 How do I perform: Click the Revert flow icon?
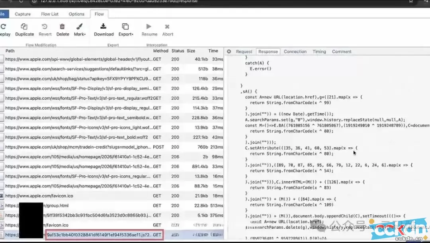point(45,27)
